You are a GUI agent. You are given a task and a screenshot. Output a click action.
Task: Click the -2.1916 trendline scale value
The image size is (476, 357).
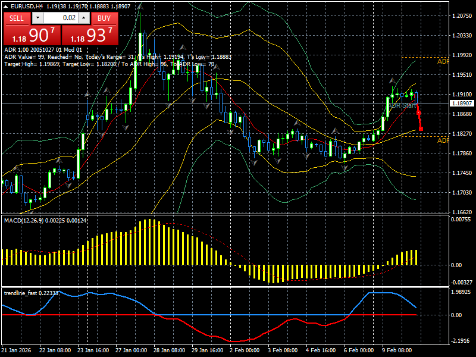click(x=462, y=340)
